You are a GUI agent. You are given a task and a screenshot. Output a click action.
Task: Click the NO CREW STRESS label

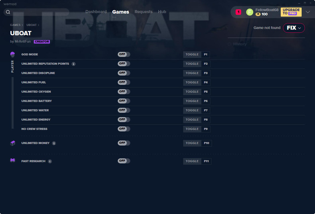pos(34,129)
